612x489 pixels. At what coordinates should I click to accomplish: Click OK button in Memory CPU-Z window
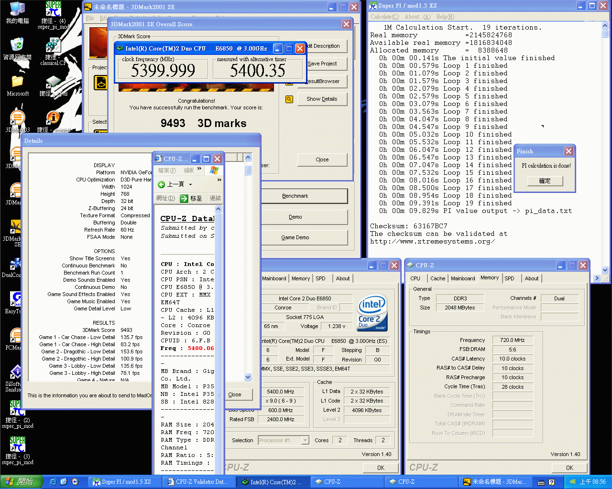(569, 468)
